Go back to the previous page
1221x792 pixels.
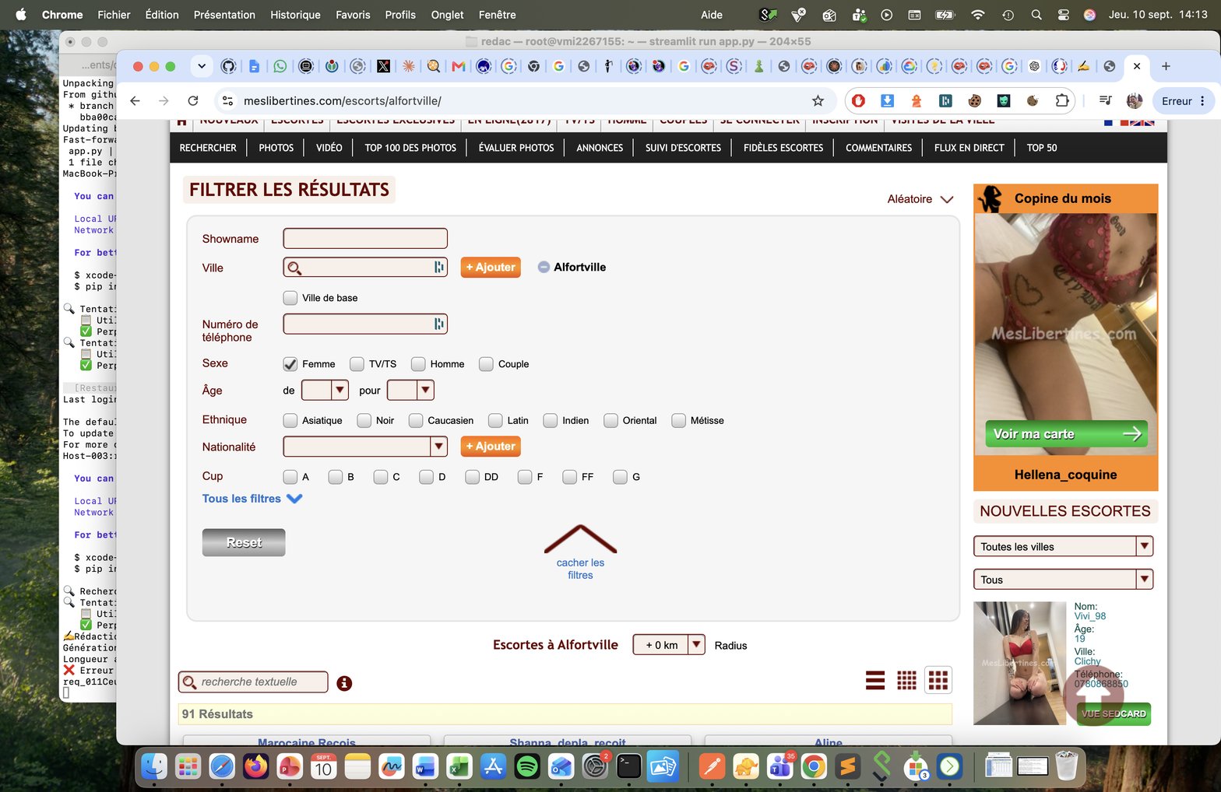[135, 100]
